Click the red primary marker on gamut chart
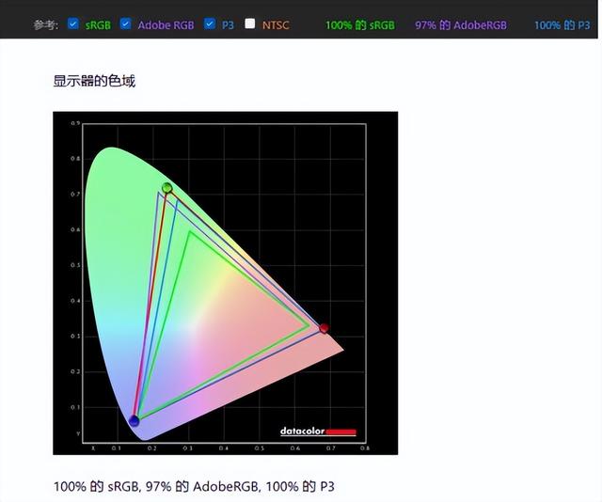The height and width of the screenshot is (502, 602). pos(324,328)
